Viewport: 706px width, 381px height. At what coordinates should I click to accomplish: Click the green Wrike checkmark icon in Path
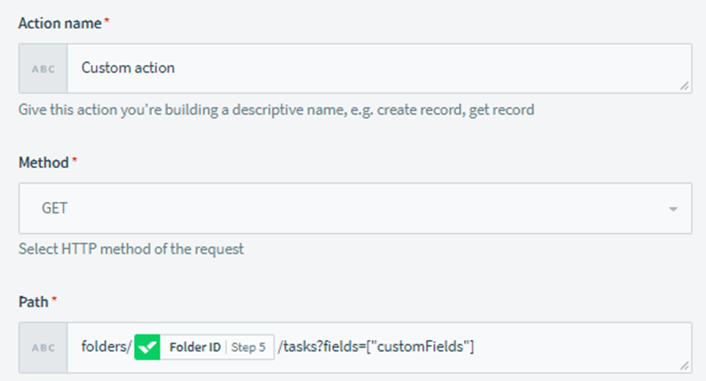click(148, 347)
